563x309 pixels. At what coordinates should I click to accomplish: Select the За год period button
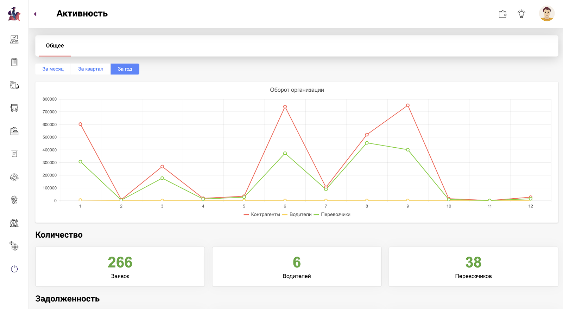click(125, 69)
